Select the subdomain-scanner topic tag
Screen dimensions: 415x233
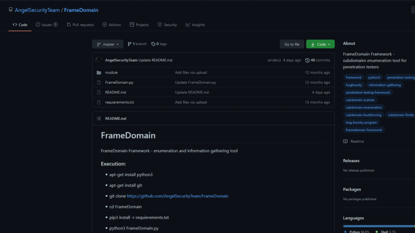[x=360, y=100]
